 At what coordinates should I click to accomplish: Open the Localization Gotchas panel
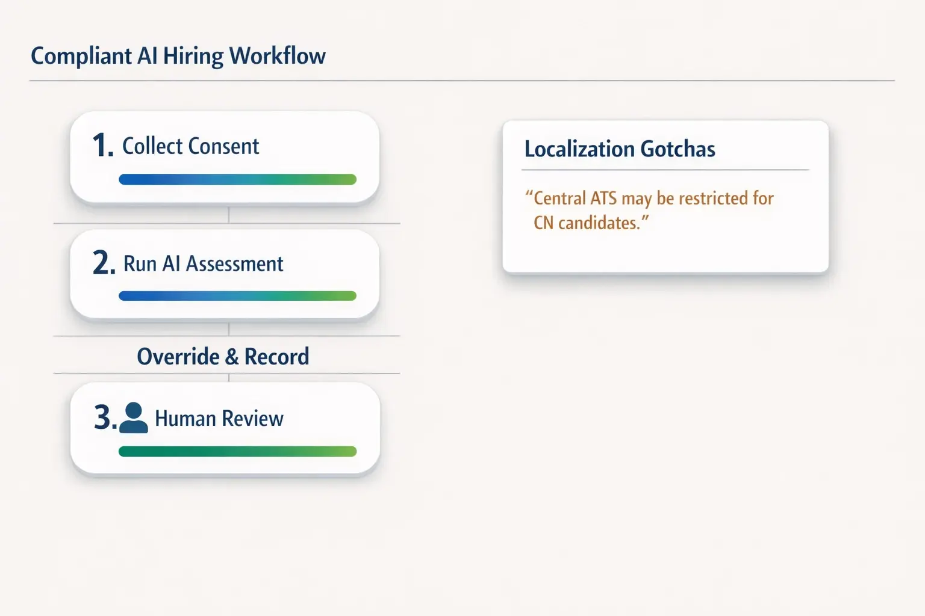click(x=665, y=197)
